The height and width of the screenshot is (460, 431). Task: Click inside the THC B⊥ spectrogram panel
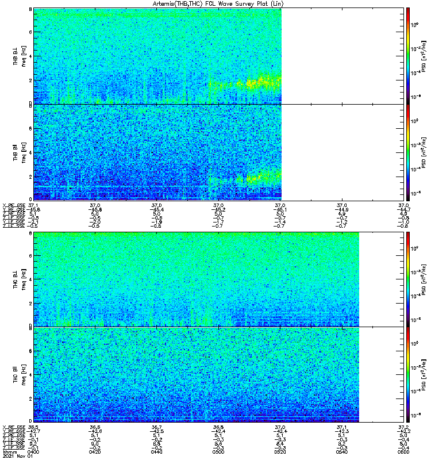coord(197,279)
